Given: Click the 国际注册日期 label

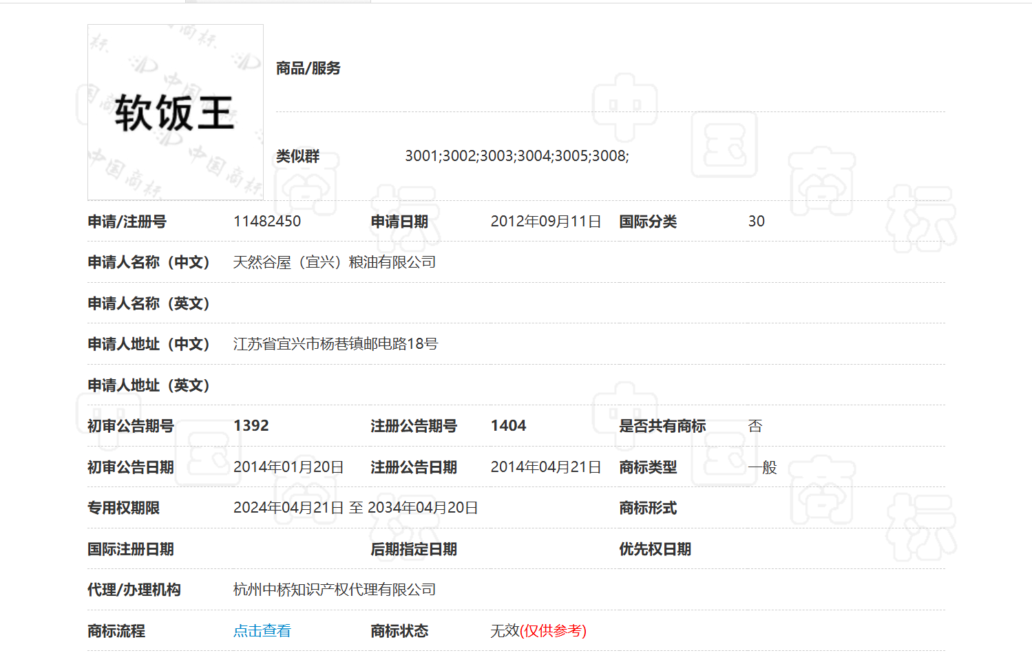Looking at the screenshot, I should 131,549.
